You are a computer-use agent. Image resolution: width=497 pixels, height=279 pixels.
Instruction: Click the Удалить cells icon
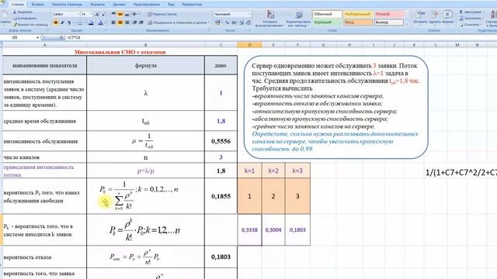pyautogui.click(x=434, y=14)
